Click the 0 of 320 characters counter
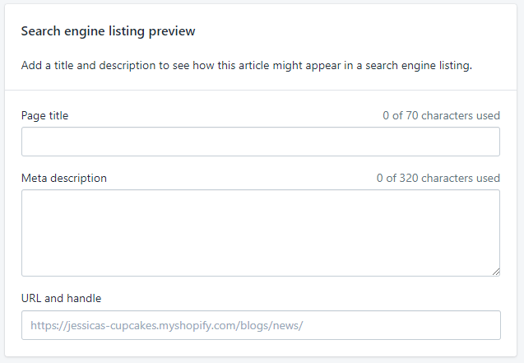The height and width of the screenshot is (363, 524). click(438, 178)
